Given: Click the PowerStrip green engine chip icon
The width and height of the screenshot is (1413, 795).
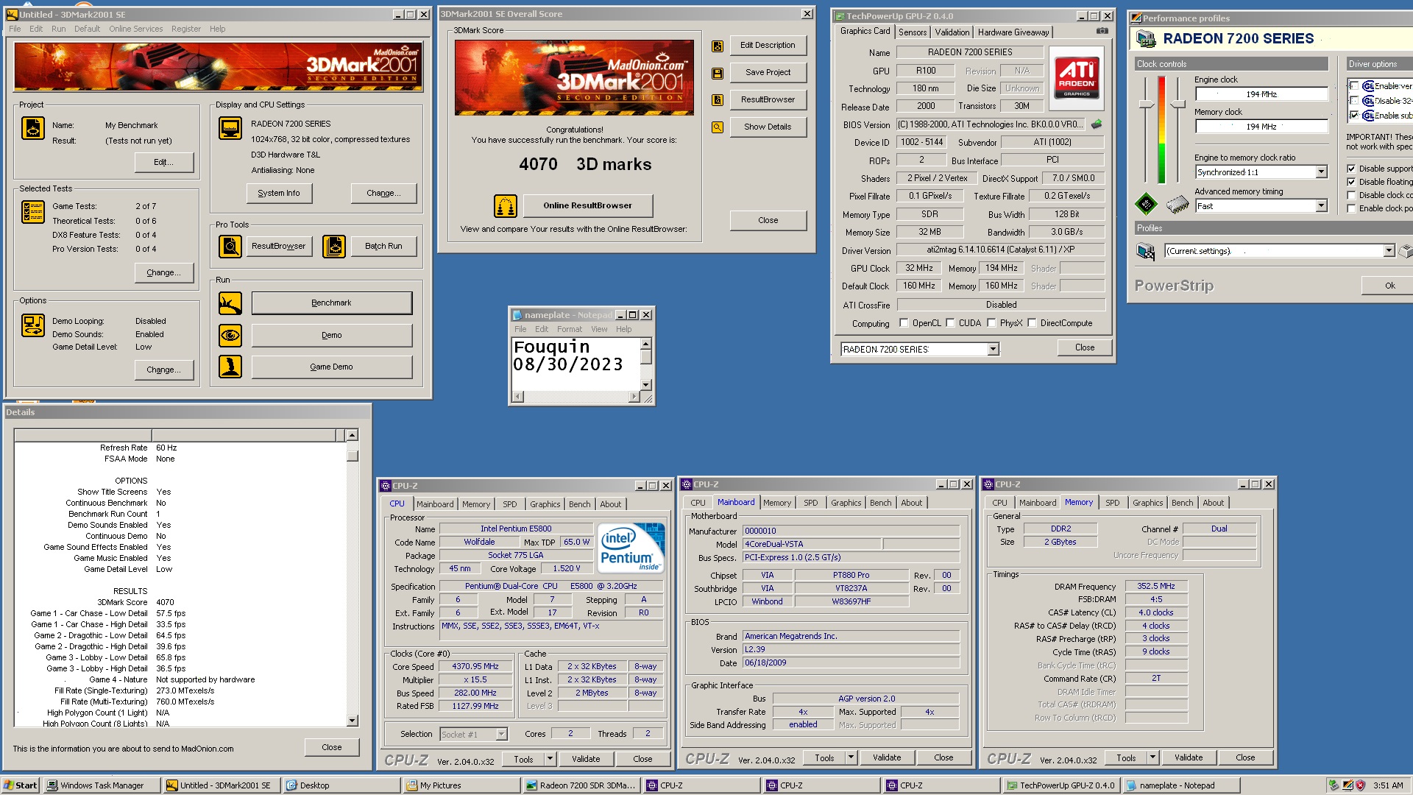Looking at the screenshot, I should pyautogui.click(x=1146, y=204).
